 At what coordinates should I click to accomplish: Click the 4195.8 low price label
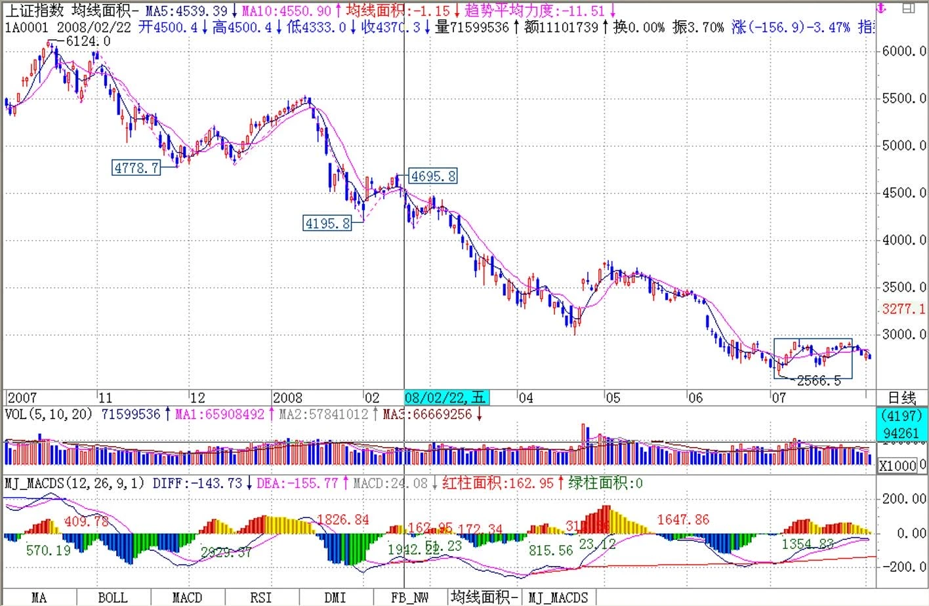pos(327,224)
